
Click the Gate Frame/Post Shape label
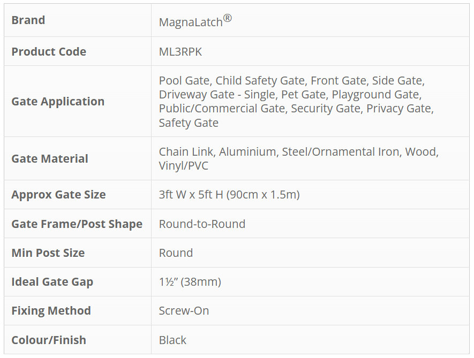pos(77,224)
